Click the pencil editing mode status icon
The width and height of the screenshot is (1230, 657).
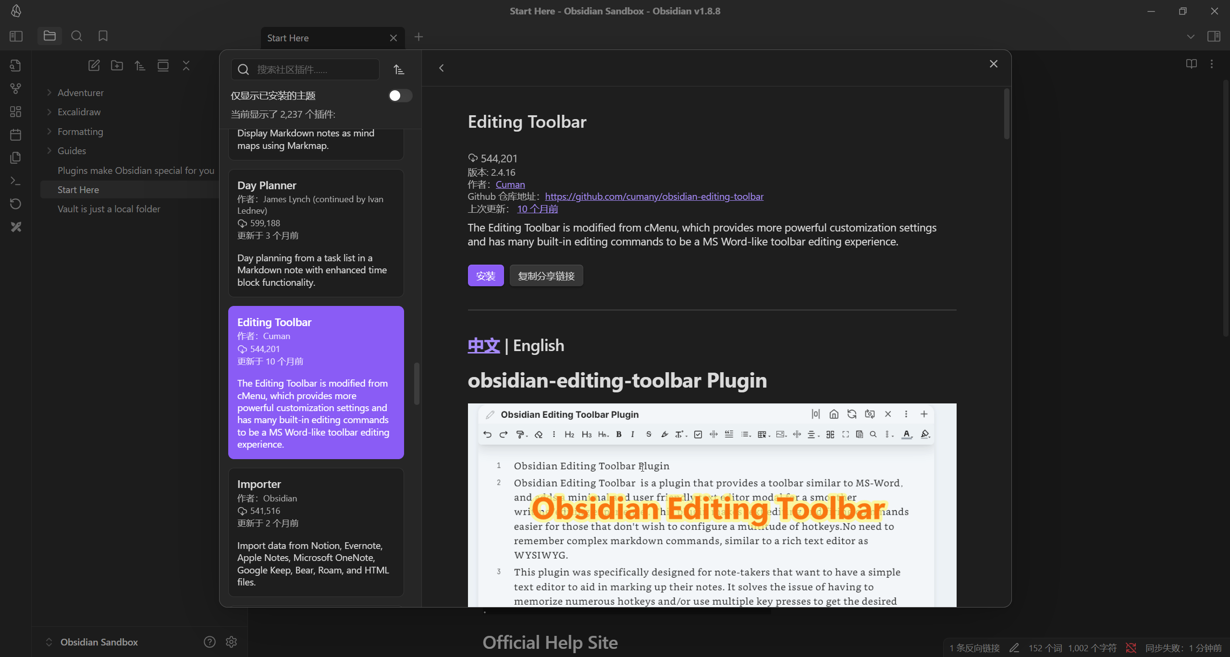(x=1014, y=648)
